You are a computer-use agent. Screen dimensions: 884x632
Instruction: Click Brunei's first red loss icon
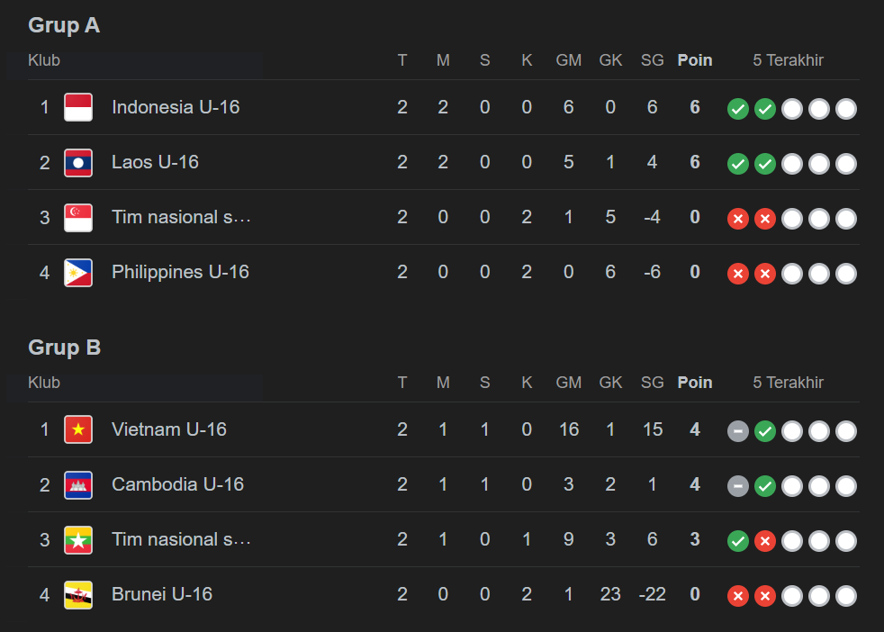coord(738,596)
